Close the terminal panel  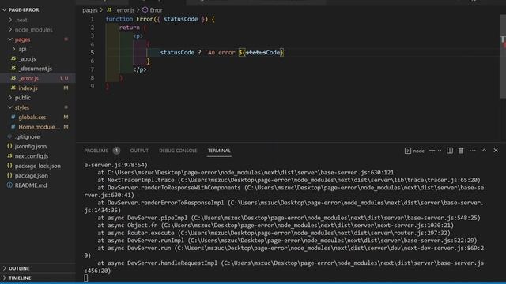[x=496, y=151]
